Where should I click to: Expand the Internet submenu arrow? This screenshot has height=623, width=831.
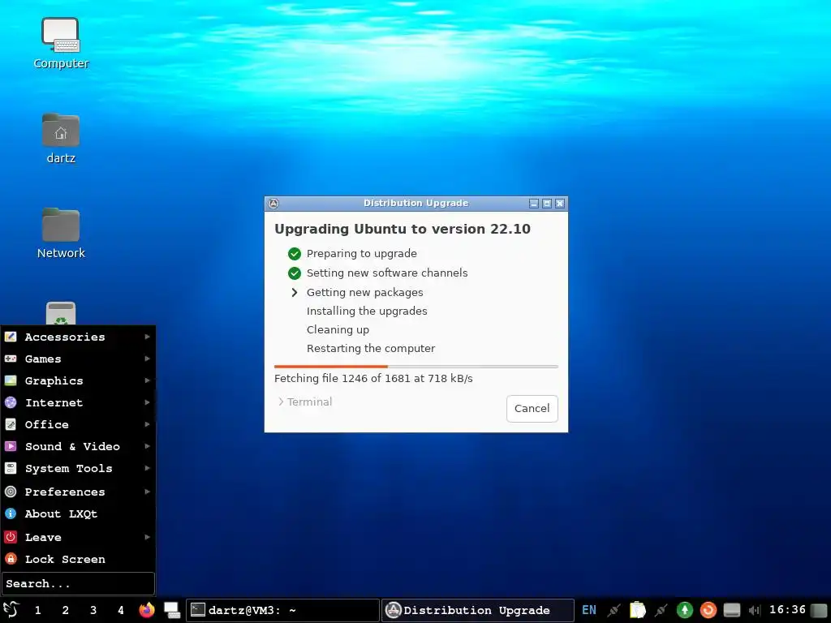tap(148, 402)
